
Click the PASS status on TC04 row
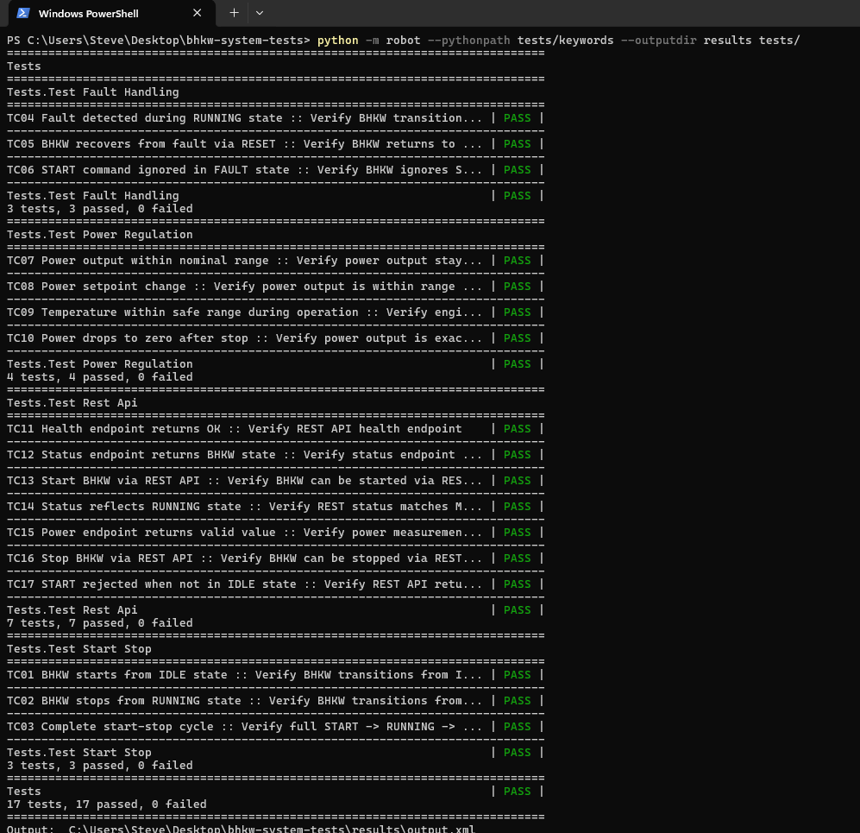[x=518, y=118]
